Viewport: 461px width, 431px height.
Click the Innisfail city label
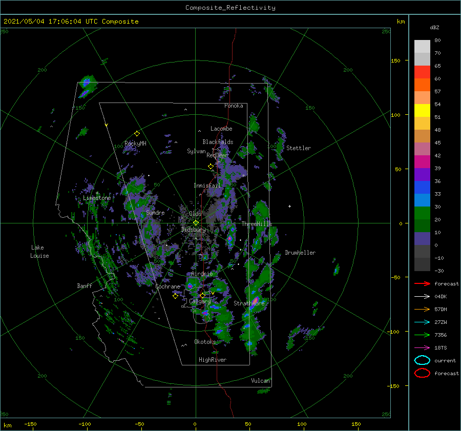[x=207, y=186]
